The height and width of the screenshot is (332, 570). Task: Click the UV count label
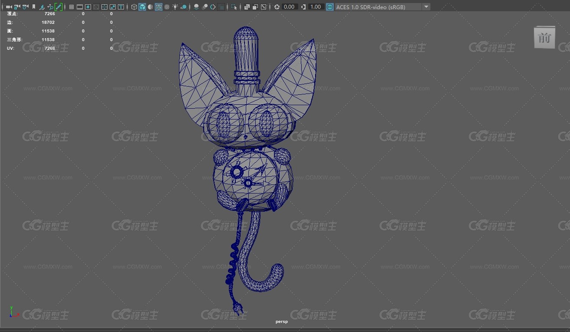pyautogui.click(x=10, y=48)
